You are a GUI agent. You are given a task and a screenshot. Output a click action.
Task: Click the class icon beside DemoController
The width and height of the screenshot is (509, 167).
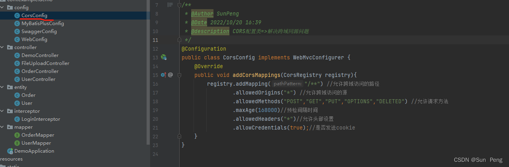tap(17, 55)
